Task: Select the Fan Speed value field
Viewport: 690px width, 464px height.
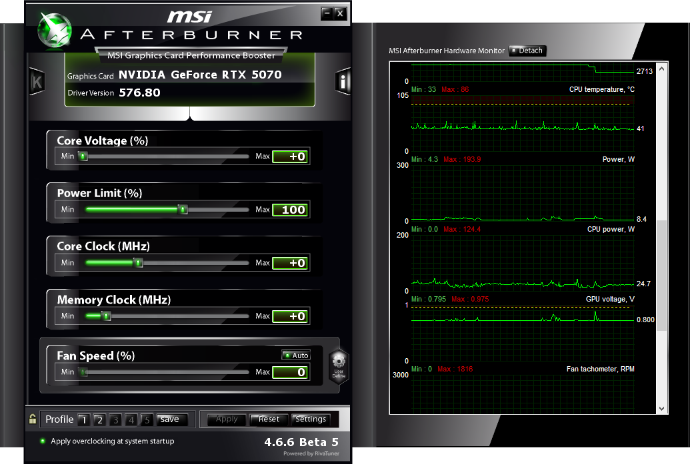Action: tap(291, 372)
